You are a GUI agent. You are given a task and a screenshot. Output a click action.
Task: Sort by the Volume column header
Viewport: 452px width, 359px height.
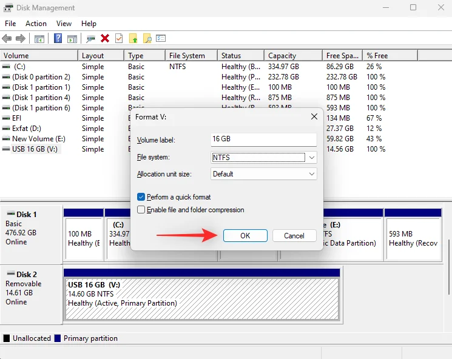pyautogui.click(x=39, y=56)
